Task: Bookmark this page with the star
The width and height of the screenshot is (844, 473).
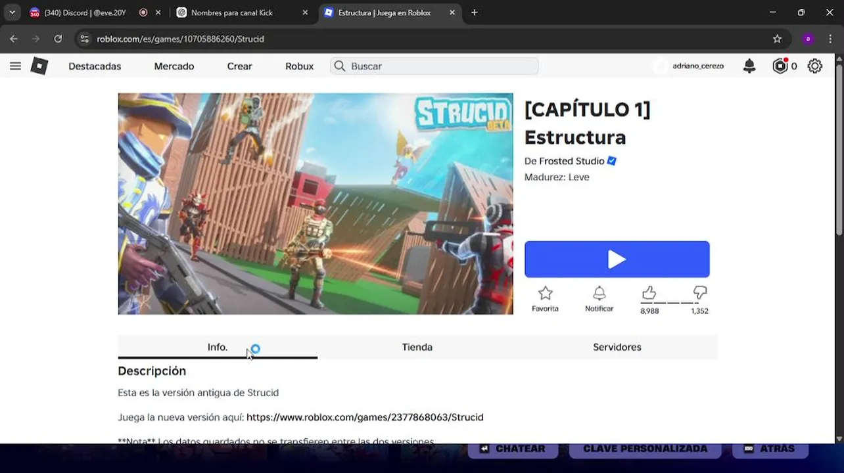Action: (x=777, y=39)
